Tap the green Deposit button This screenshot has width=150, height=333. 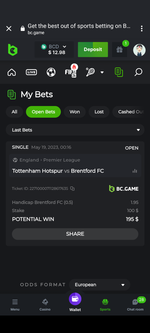93,50
